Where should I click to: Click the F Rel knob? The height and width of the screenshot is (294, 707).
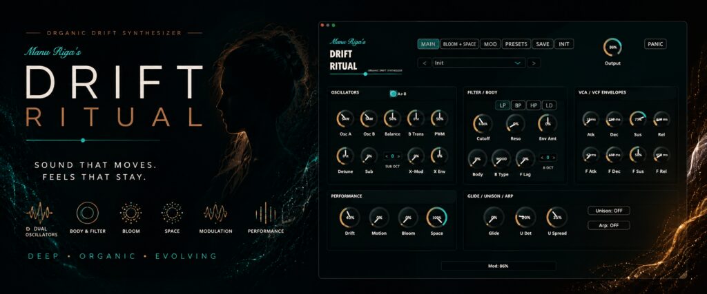pyautogui.click(x=661, y=155)
